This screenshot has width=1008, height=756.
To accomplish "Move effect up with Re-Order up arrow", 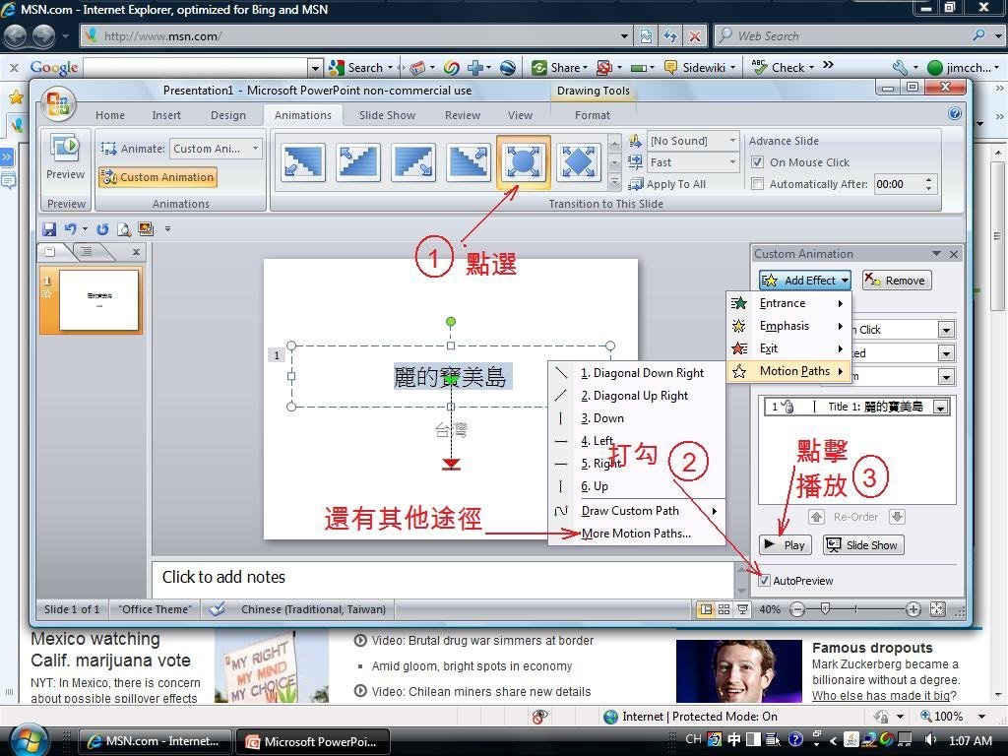I will coord(816,516).
